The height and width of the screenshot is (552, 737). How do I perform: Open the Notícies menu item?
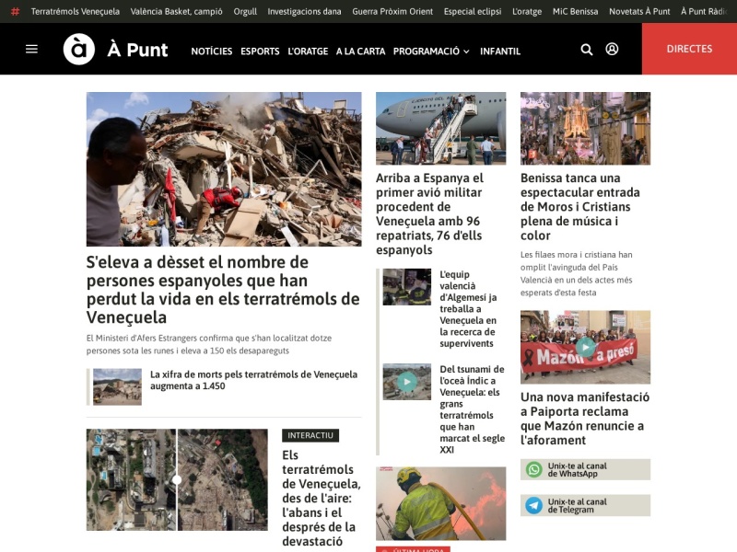(x=212, y=52)
